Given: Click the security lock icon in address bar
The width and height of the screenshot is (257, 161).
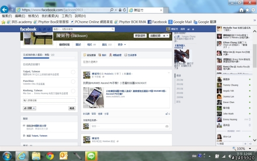Looking at the screenshot, I should click(120, 10).
